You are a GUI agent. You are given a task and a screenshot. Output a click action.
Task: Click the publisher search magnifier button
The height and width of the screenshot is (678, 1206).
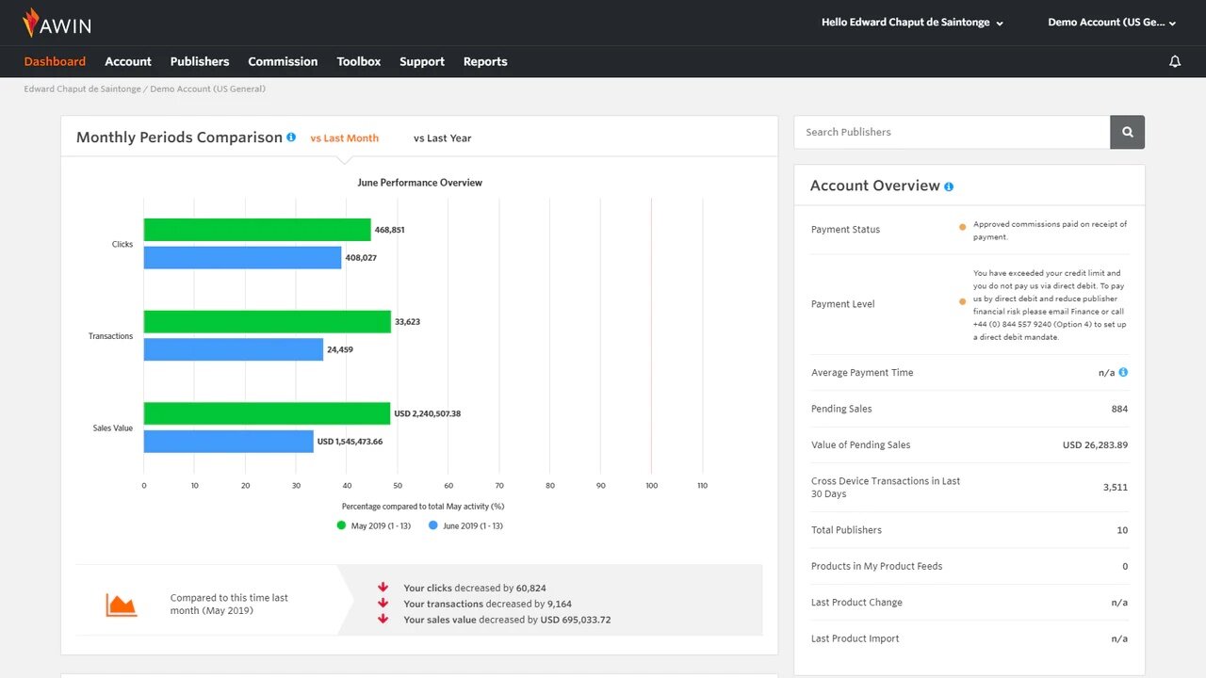pyautogui.click(x=1128, y=132)
